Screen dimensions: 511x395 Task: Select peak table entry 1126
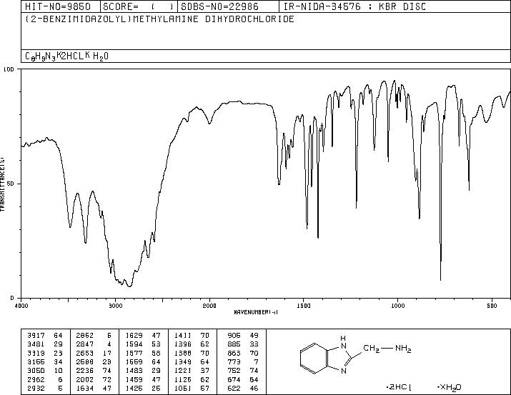[x=192, y=380]
